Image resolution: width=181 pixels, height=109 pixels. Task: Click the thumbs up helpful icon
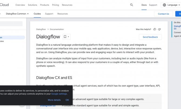point(155,29)
